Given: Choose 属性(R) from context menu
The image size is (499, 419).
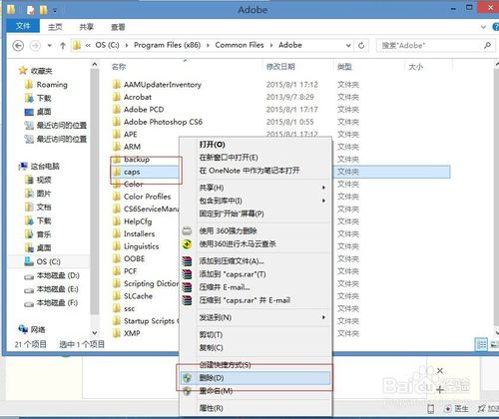Looking at the screenshot, I should pyautogui.click(x=255, y=408).
